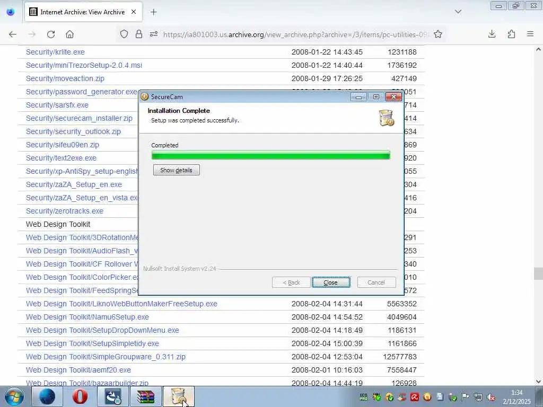Click the SecureCam installer taskbar button
The image size is (543, 407).
click(x=178, y=396)
